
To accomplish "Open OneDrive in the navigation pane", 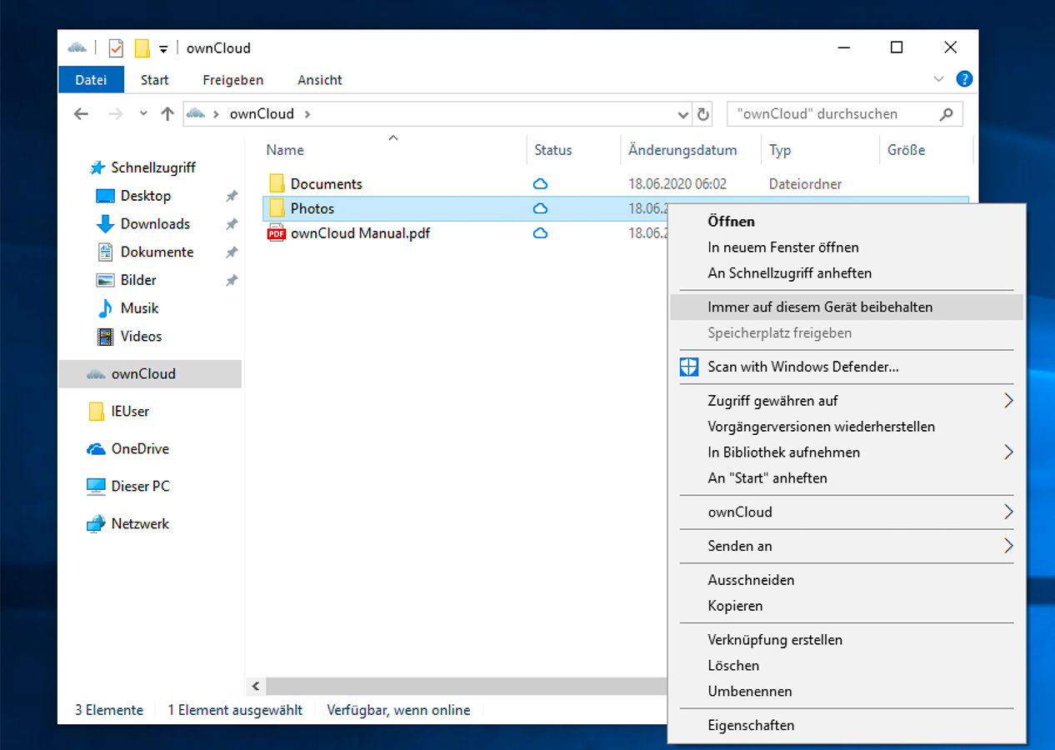I will (x=140, y=448).
